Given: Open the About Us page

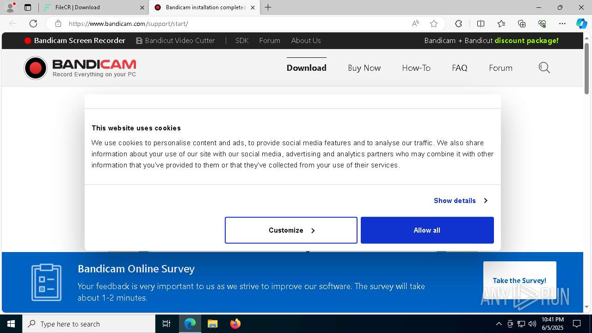Looking at the screenshot, I should pyautogui.click(x=306, y=41).
